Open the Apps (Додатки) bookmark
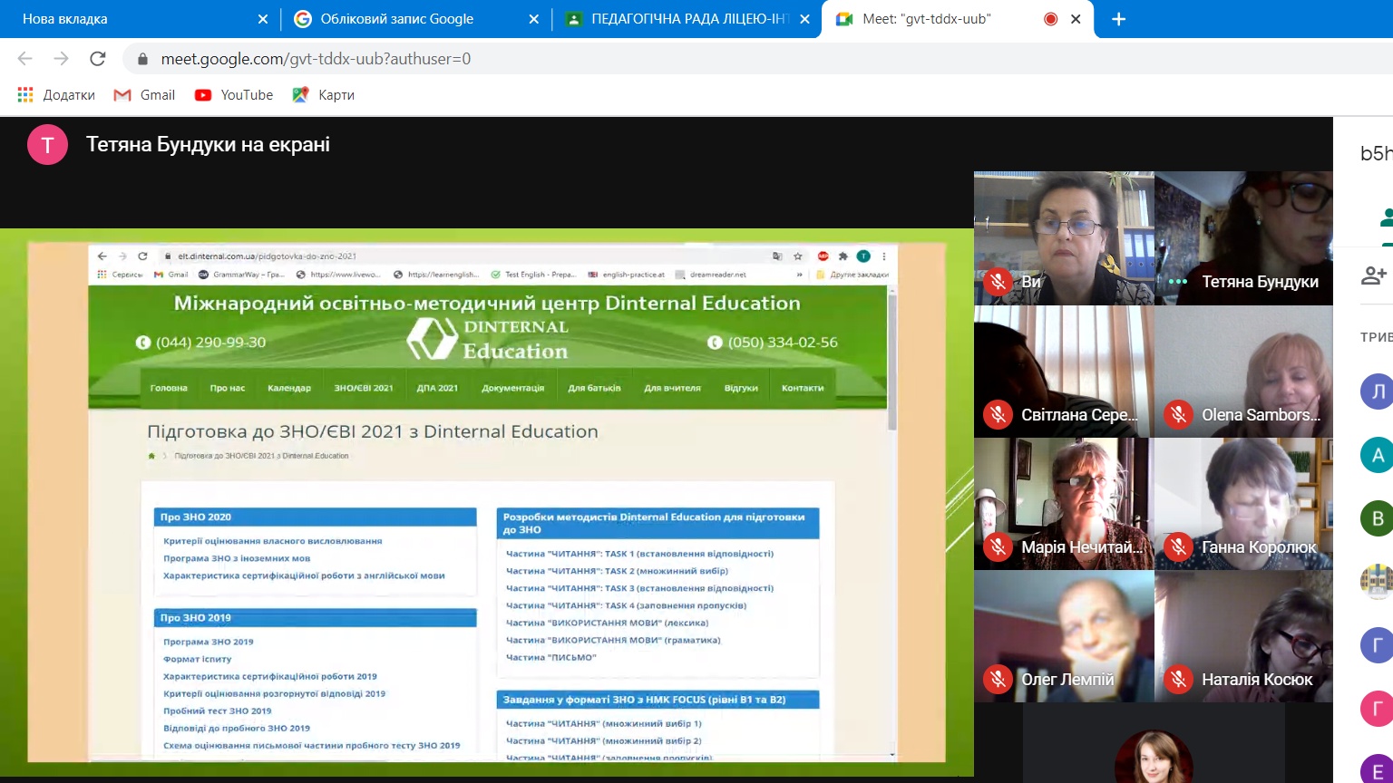The height and width of the screenshot is (783, 1393). (x=56, y=95)
